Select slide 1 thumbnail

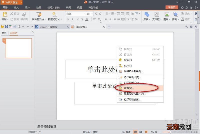(18, 48)
